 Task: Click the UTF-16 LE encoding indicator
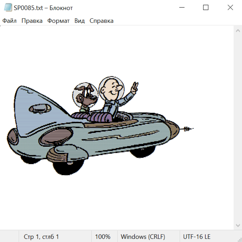[197, 237]
